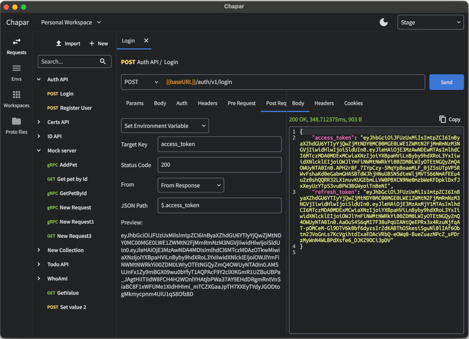Expand the Todo API collection
The height and width of the screenshot is (339, 469).
point(39,264)
